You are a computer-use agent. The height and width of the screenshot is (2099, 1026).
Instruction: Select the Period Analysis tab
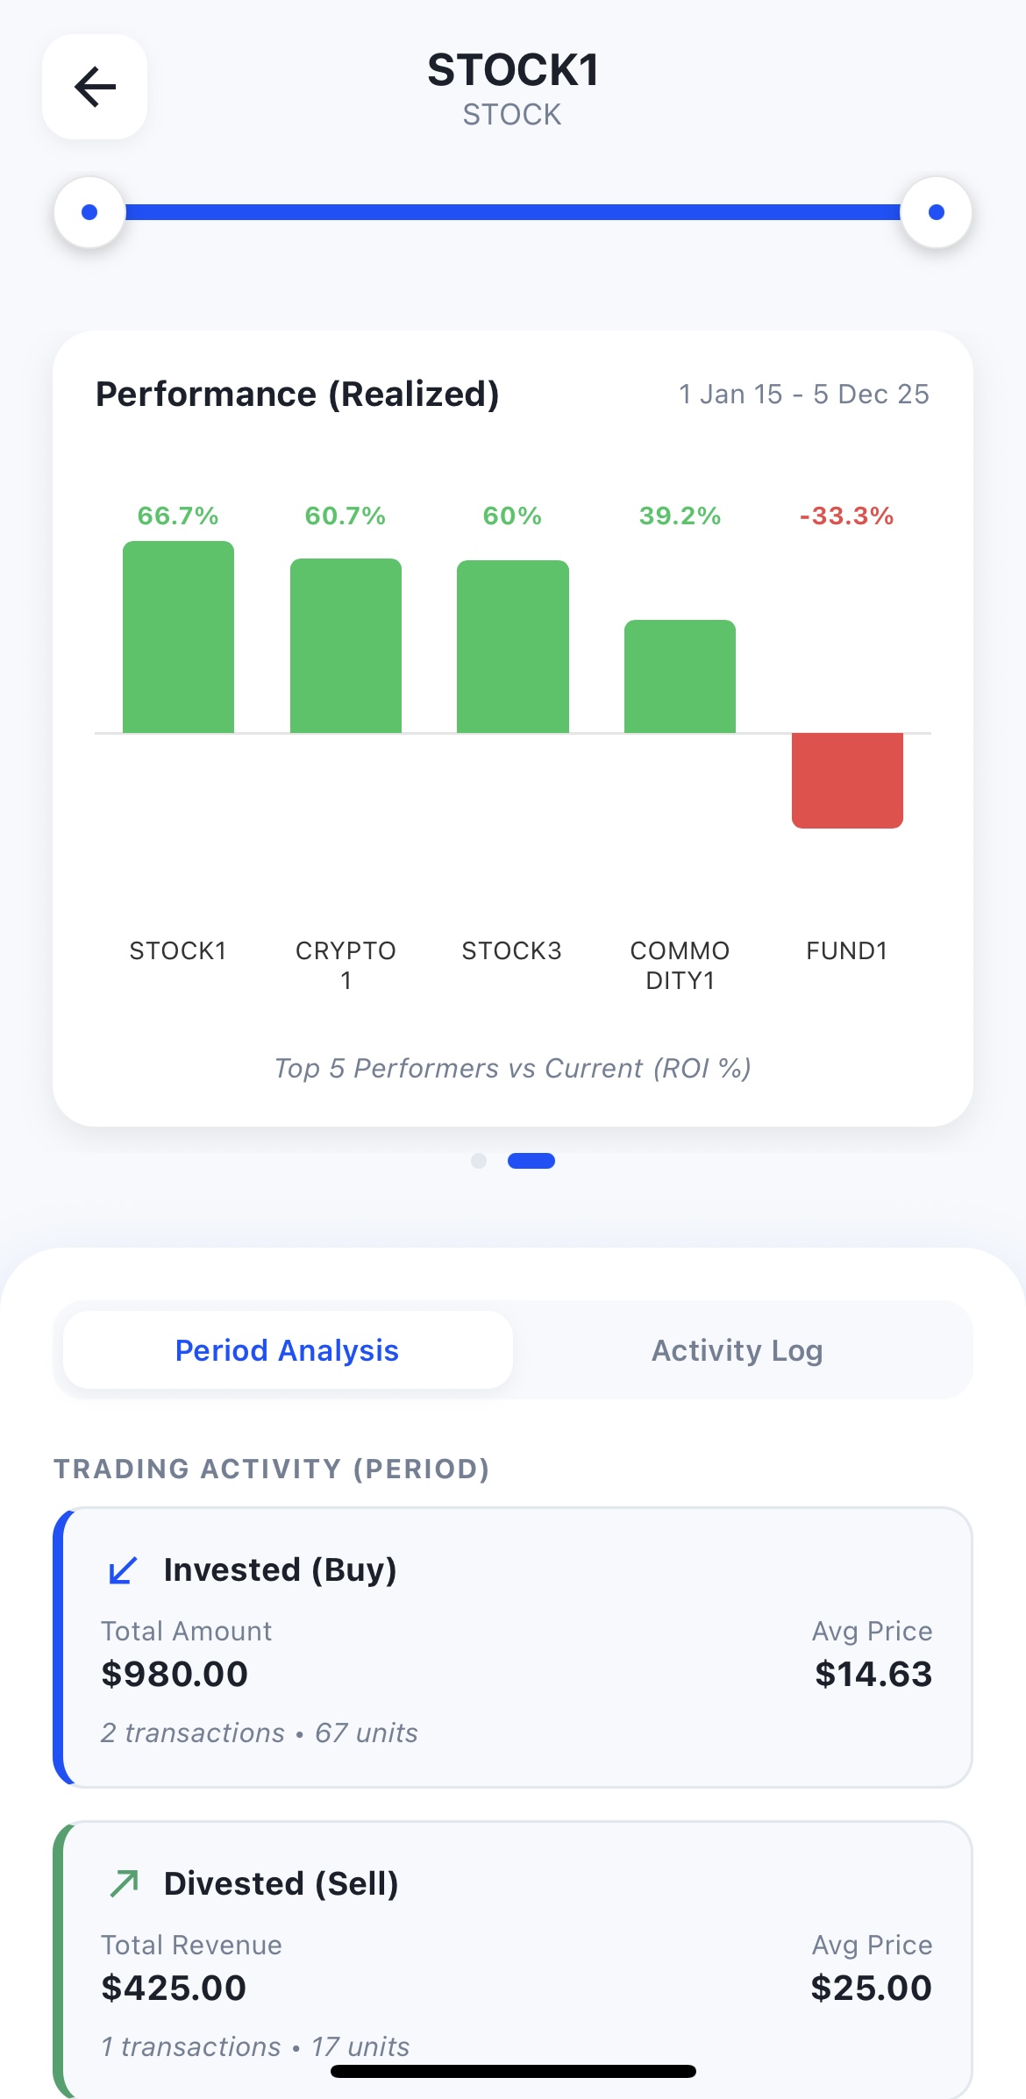point(286,1349)
